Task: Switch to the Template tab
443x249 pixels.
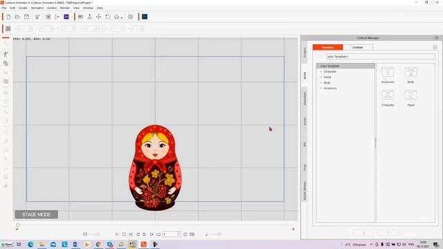Action: point(327,47)
